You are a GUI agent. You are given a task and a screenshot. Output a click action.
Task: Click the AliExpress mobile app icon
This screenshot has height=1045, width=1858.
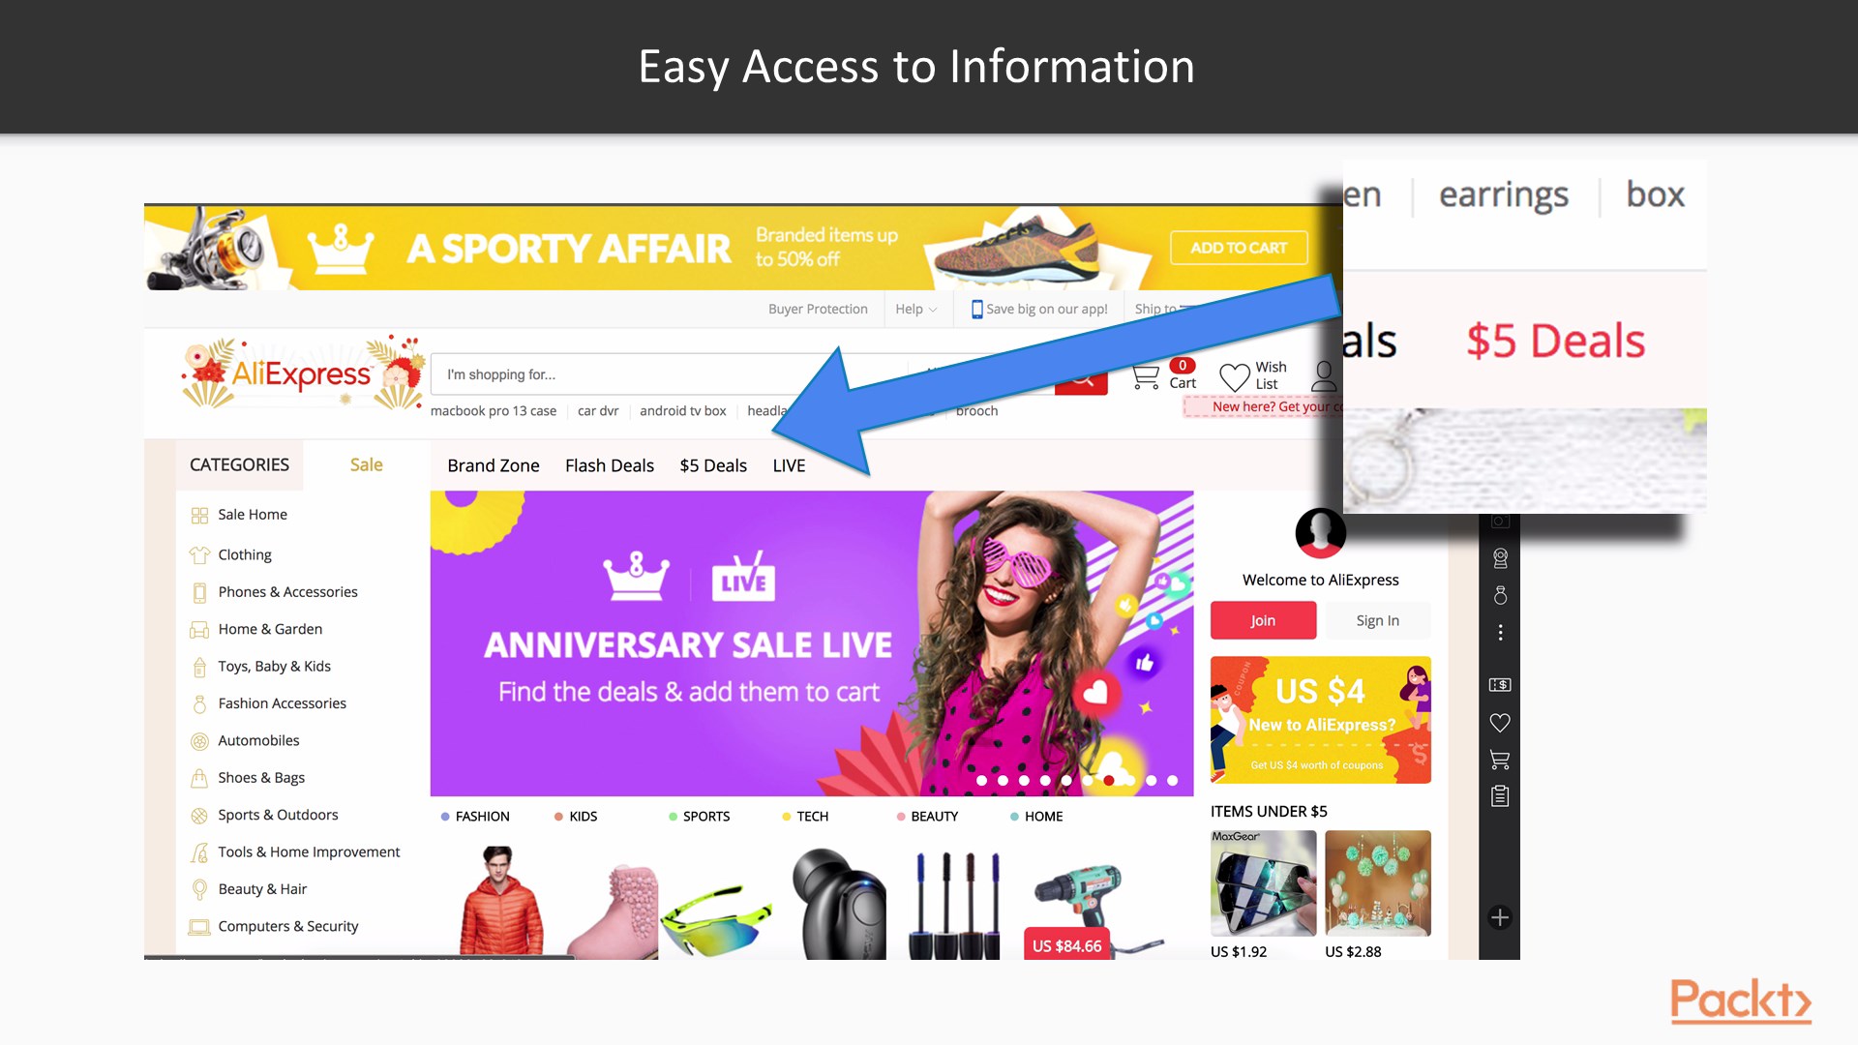(974, 309)
